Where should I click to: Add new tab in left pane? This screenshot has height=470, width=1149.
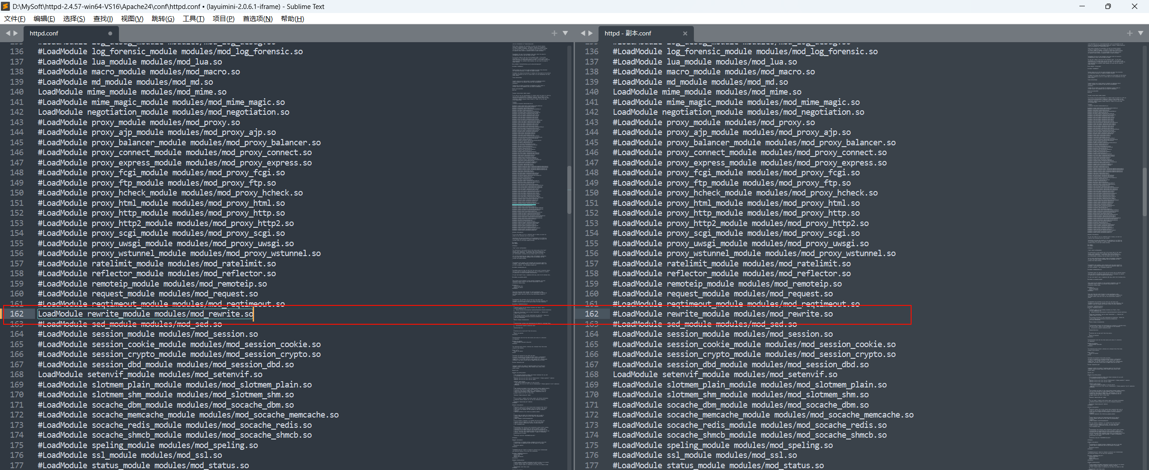554,33
